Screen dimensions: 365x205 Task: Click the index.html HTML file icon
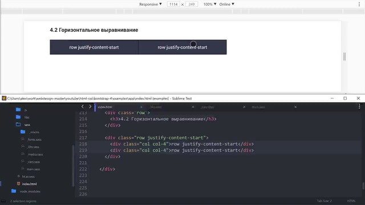click(x=18, y=183)
